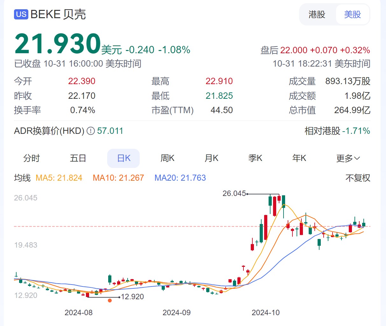
Task: Click the 相对港股 -1.71% text
Action: (337, 131)
